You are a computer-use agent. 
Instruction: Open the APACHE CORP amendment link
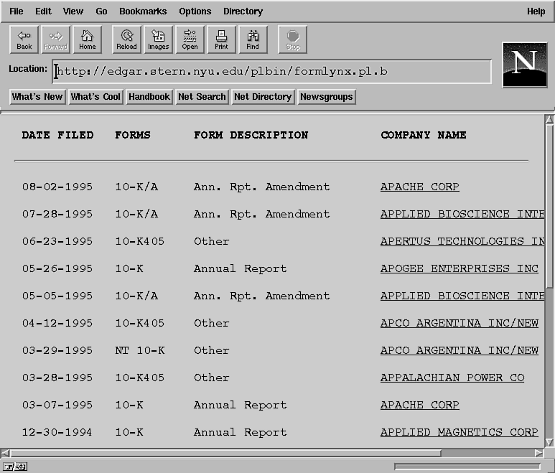tap(419, 187)
